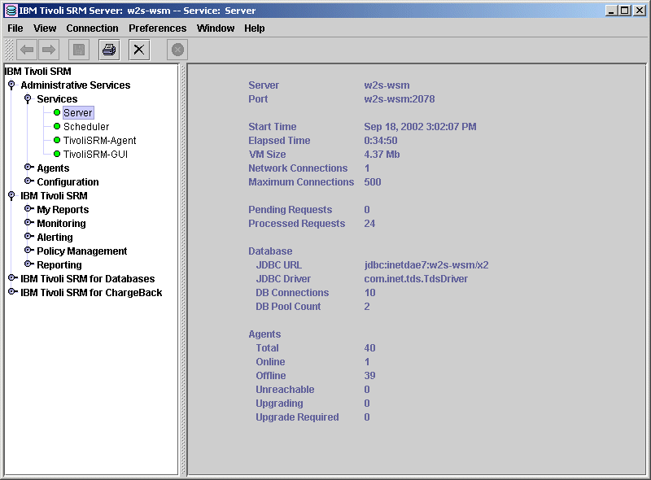Select the Scheduler service
The width and height of the screenshot is (651, 480).
coord(86,127)
